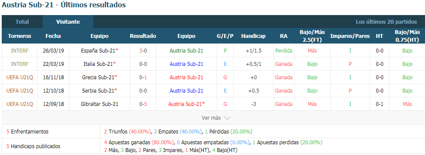Click the Handicap column header

point(253,36)
